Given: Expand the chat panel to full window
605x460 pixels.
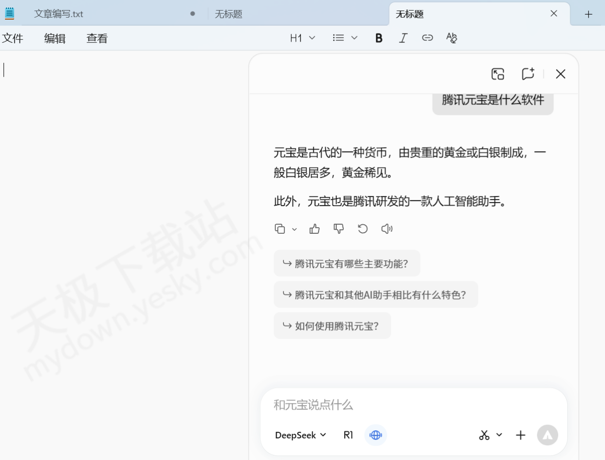Looking at the screenshot, I should (x=498, y=74).
